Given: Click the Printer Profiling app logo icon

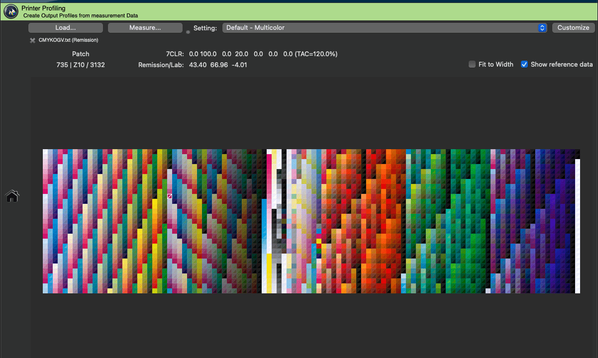Looking at the screenshot, I should click(x=11, y=11).
